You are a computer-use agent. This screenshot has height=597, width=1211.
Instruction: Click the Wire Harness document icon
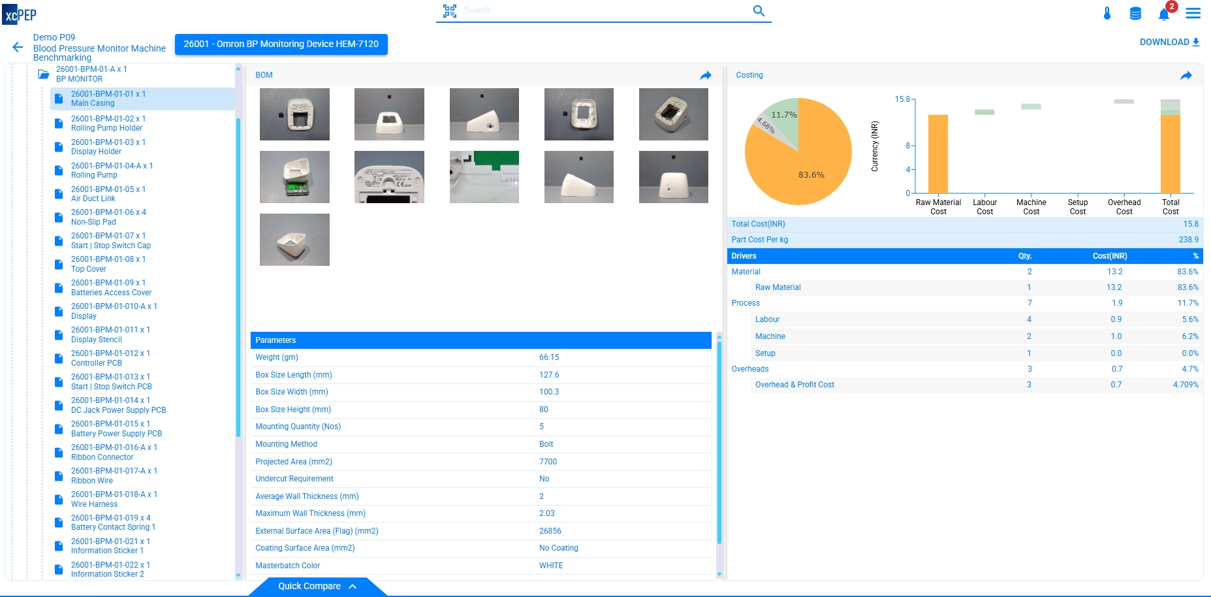(x=59, y=499)
